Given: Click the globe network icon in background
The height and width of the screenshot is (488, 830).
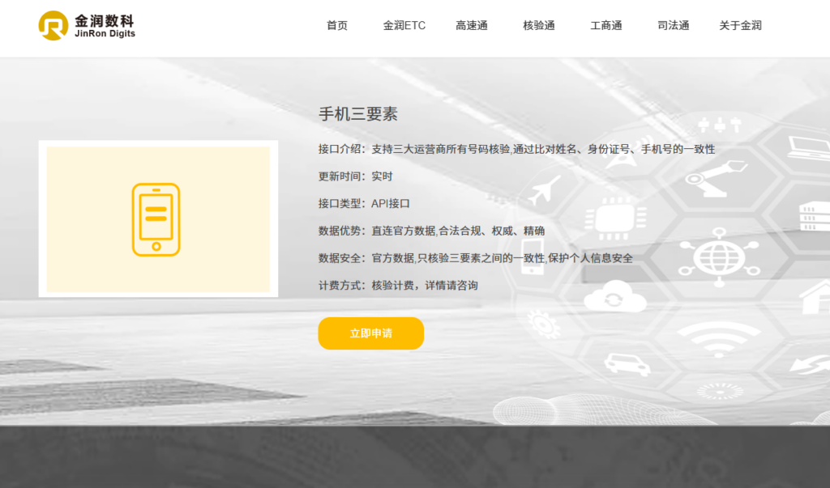Looking at the screenshot, I should click(717, 253).
